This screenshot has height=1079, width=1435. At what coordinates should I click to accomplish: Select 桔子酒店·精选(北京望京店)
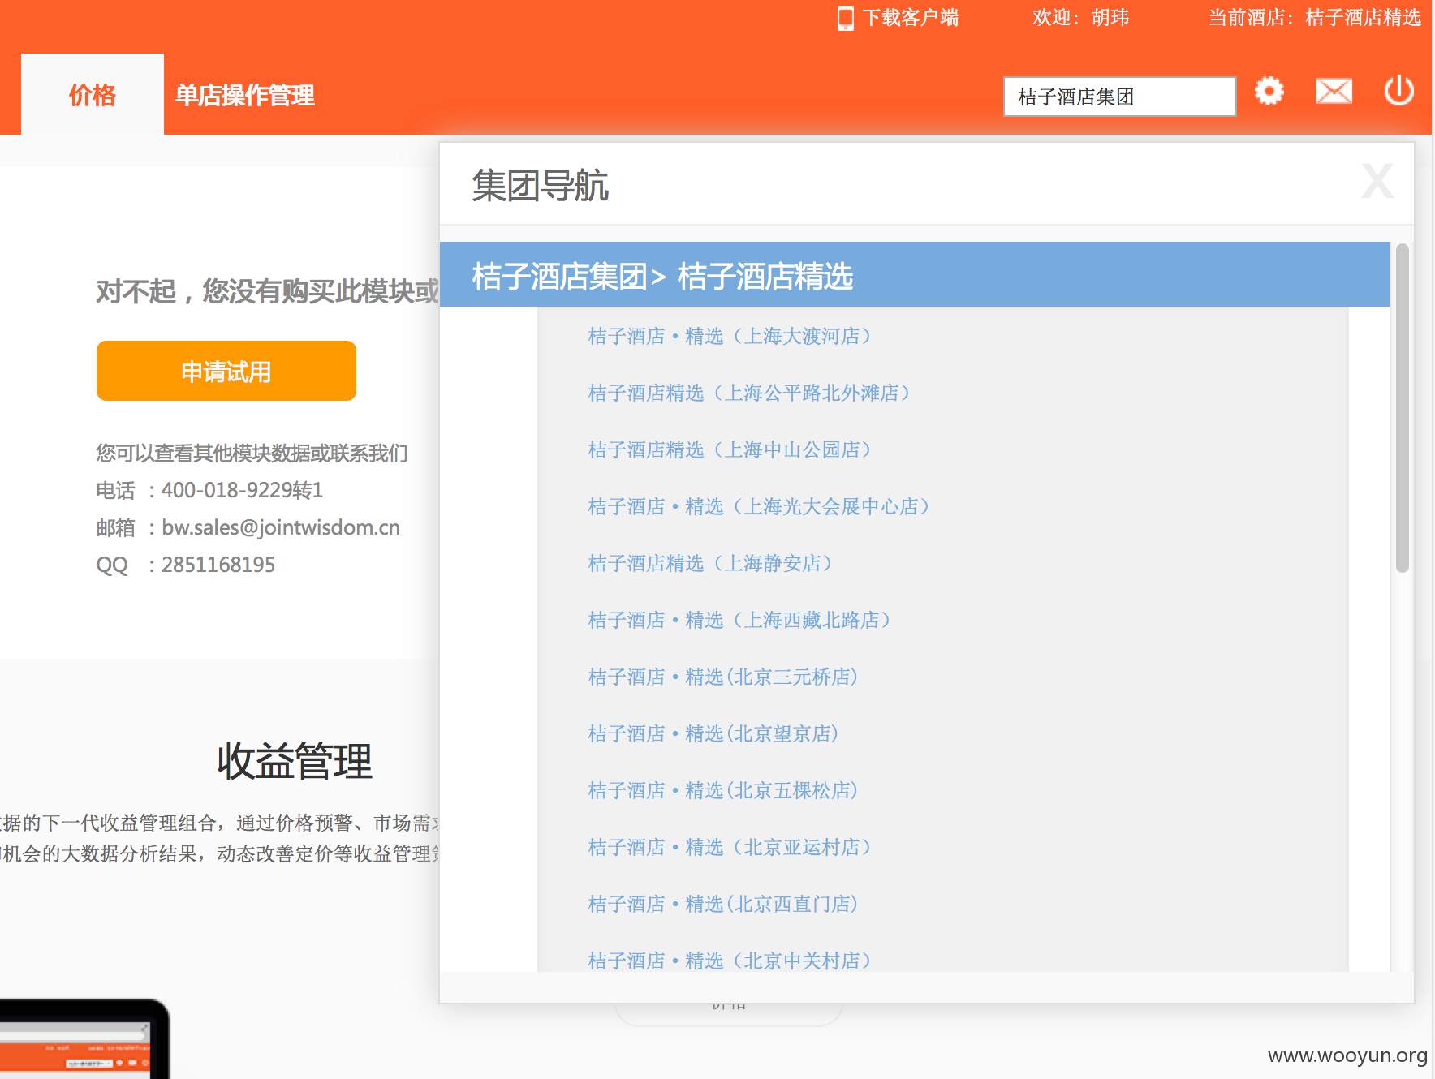pos(713,733)
